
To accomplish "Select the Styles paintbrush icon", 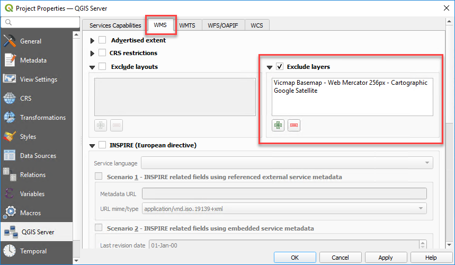I will pos(10,136).
